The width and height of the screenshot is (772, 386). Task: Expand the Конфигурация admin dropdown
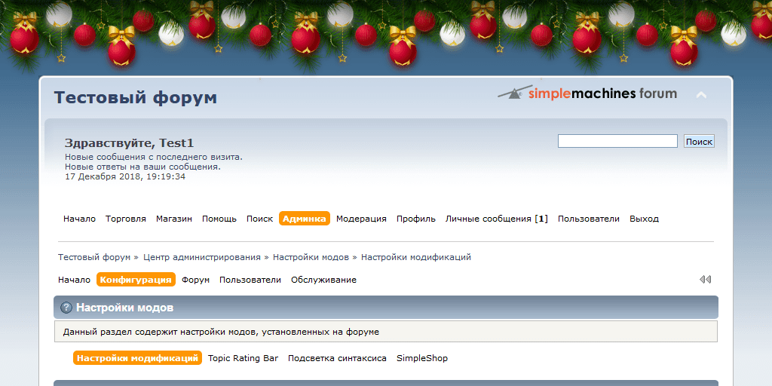click(x=136, y=280)
